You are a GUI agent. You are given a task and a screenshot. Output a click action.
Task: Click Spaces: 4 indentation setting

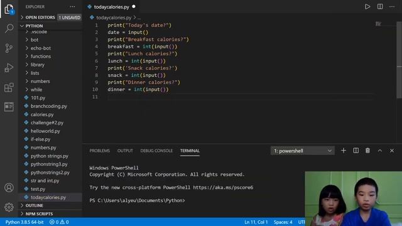pyautogui.click(x=283, y=222)
